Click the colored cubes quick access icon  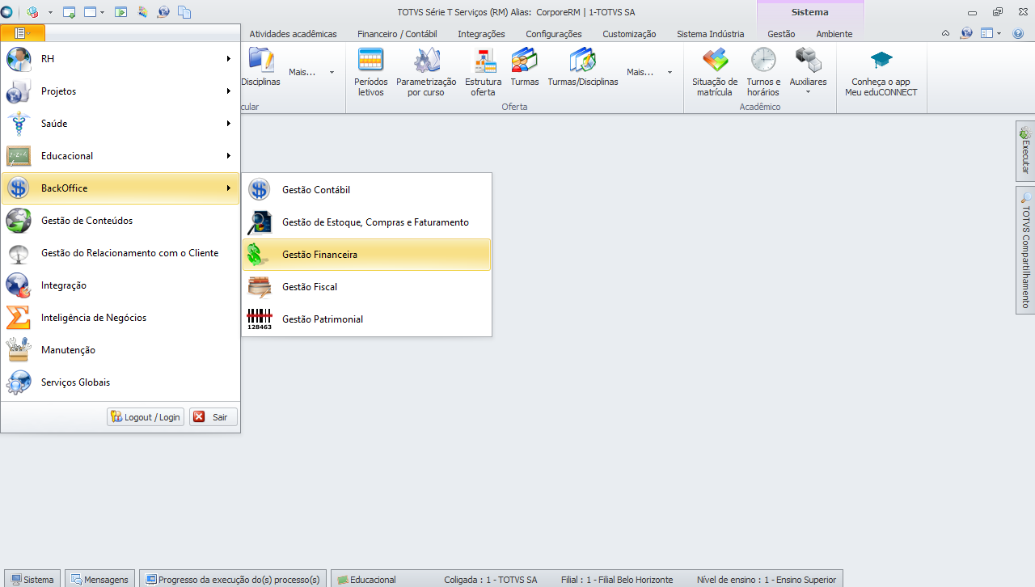33,12
